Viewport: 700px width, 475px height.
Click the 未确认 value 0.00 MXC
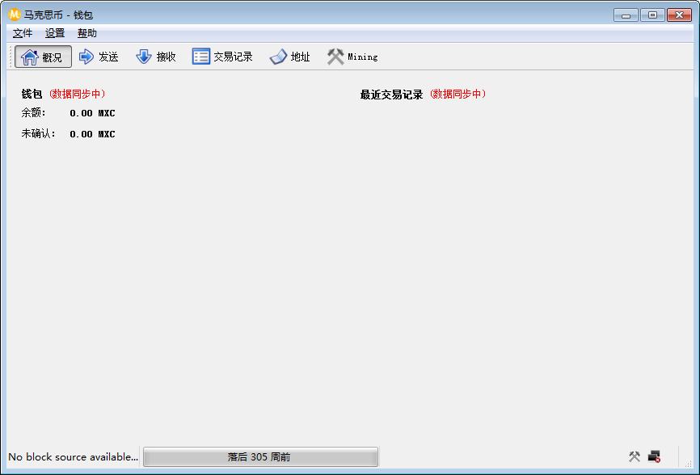click(x=92, y=134)
